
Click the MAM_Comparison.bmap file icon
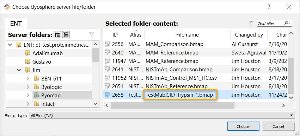[107, 44]
